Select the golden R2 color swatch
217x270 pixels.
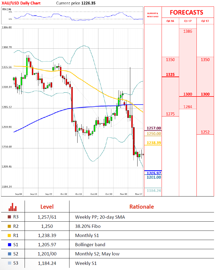pos(9,226)
